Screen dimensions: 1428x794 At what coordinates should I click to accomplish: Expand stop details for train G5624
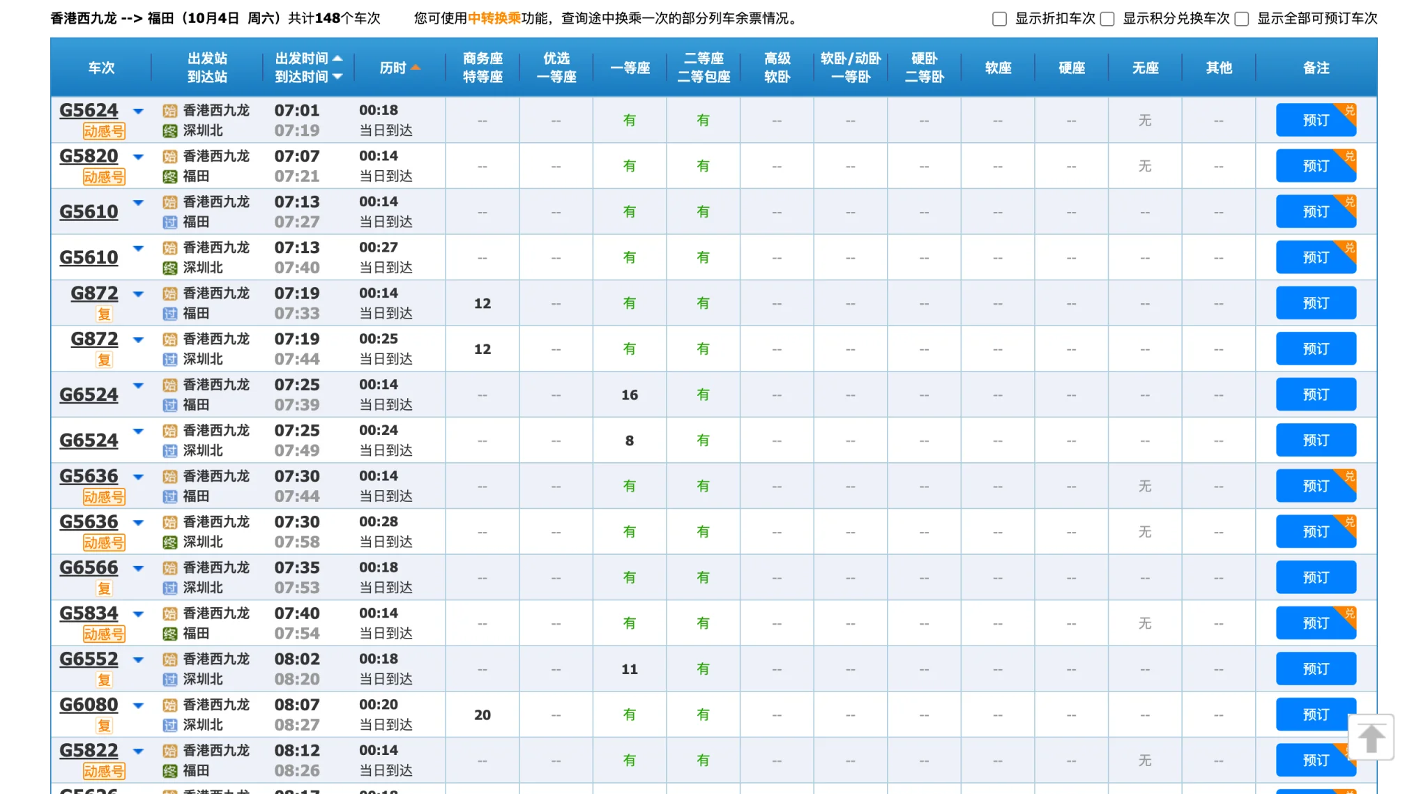(138, 111)
